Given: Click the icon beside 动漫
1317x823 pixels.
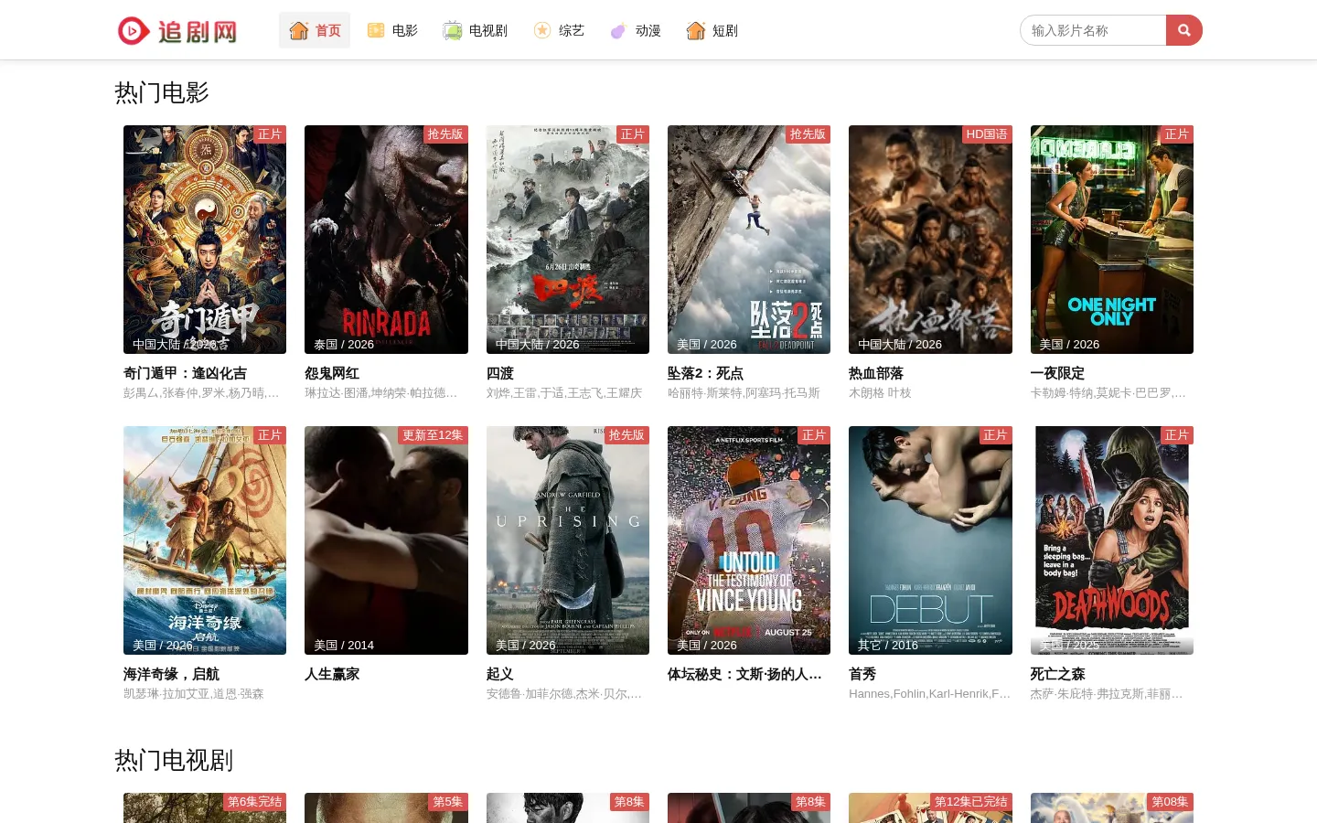Looking at the screenshot, I should click(619, 30).
